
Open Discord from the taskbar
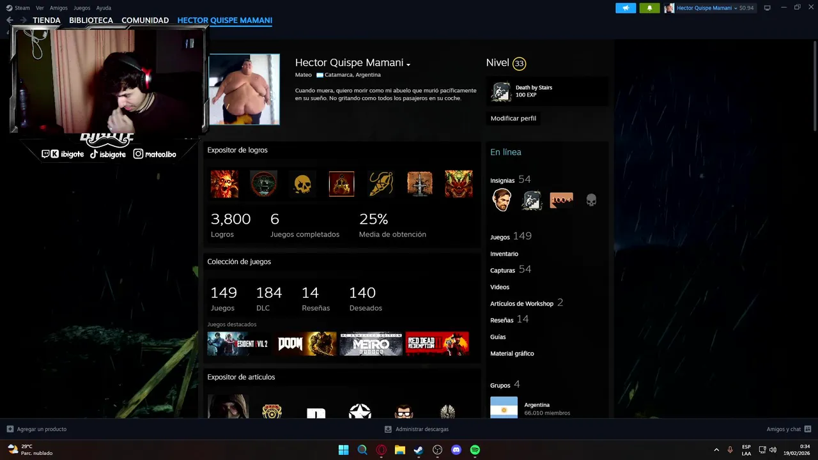point(456,450)
